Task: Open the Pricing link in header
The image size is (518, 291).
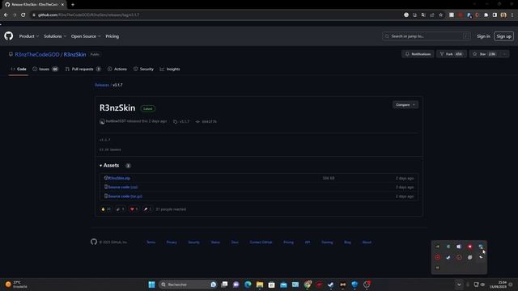Action: pyautogui.click(x=113, y=36)
